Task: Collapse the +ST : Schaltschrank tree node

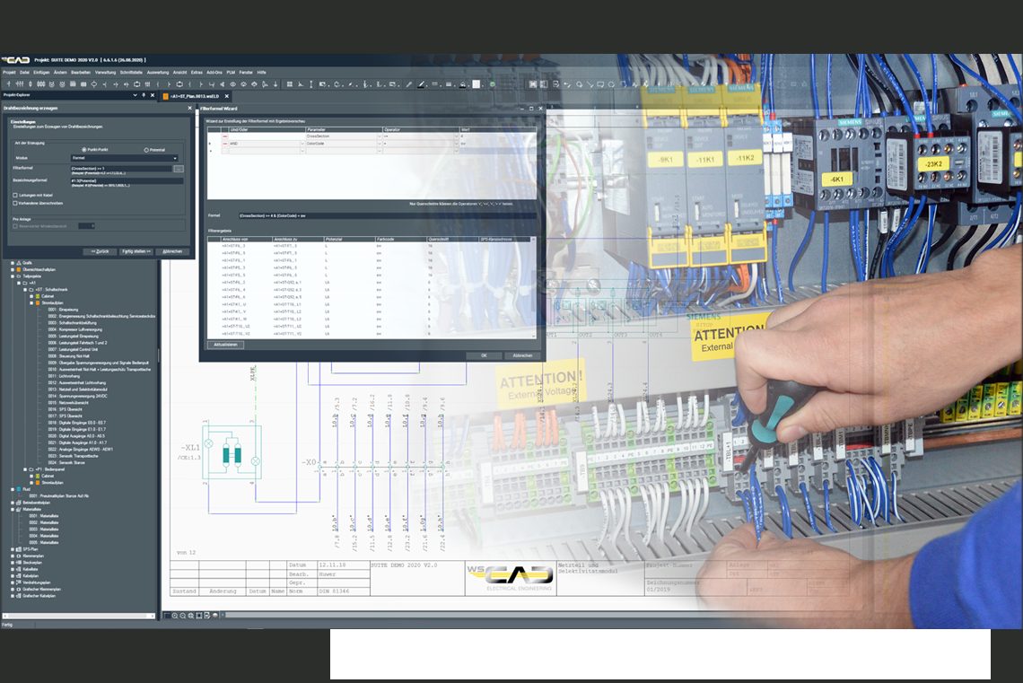Action: point(25,290)
